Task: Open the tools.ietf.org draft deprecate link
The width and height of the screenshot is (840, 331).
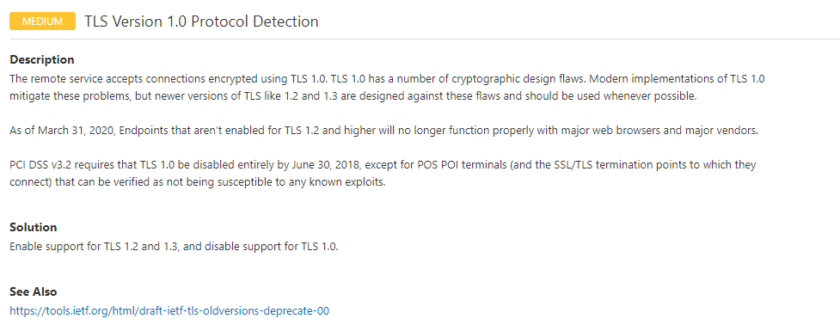Action: (169, 310)
